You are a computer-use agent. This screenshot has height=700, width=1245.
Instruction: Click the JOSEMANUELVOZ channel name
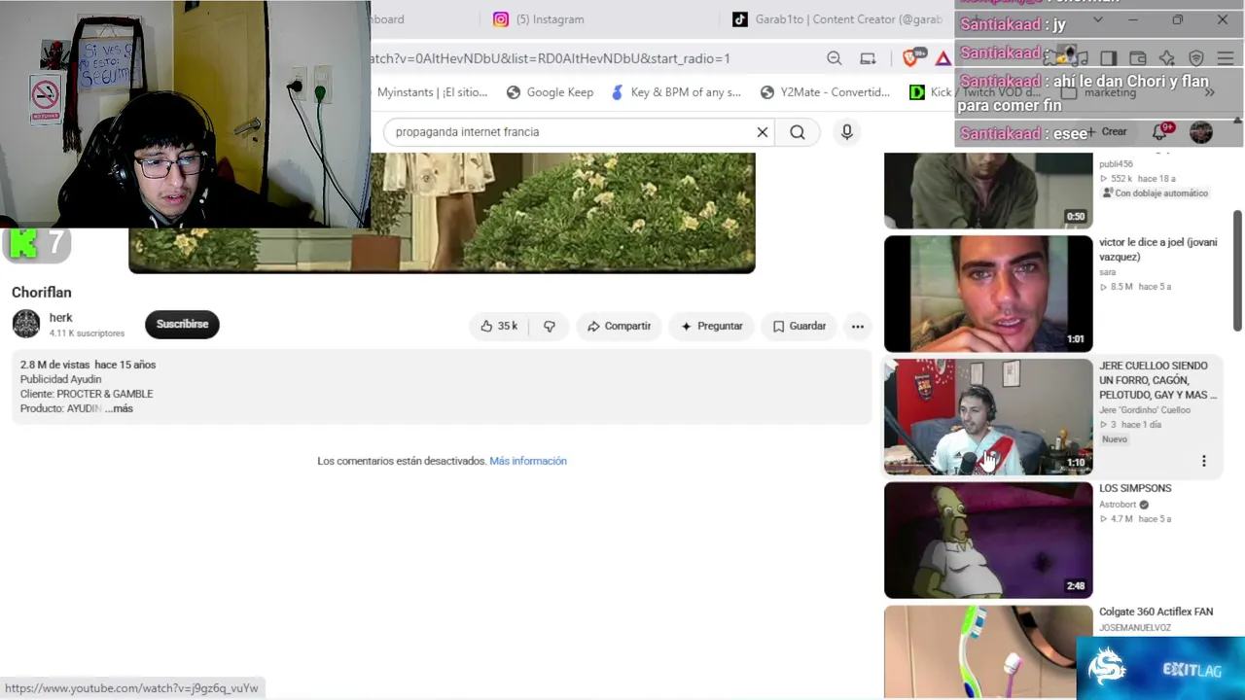point(1134,628)
